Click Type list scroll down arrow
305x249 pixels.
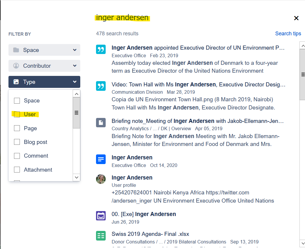point(76,177)
